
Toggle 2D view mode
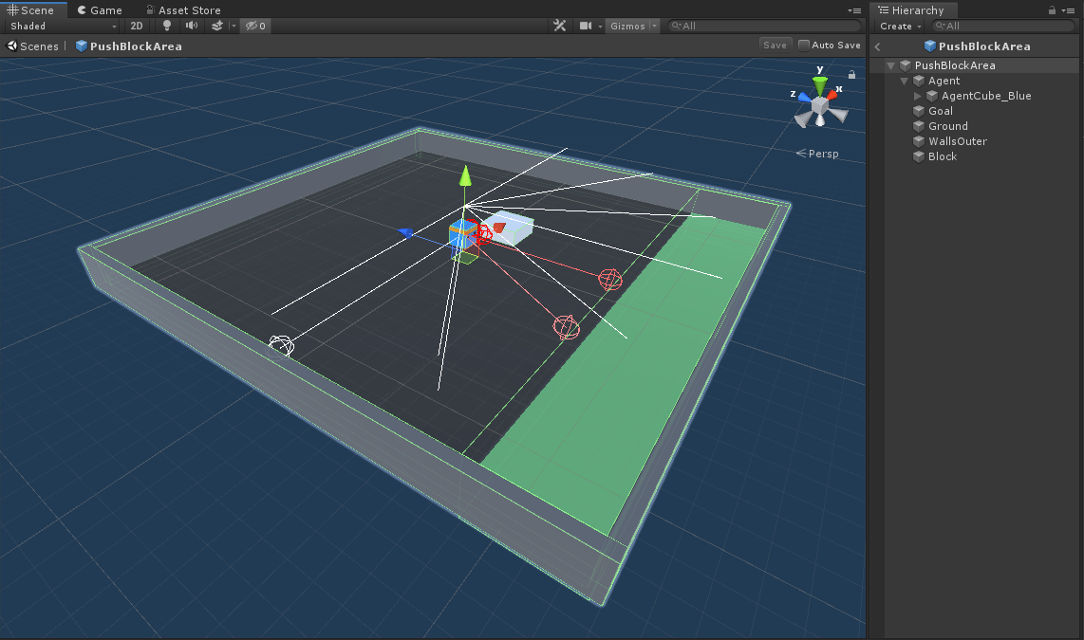tap(136, 26)
